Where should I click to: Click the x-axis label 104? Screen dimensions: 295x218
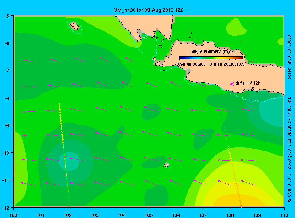[122, 215]
